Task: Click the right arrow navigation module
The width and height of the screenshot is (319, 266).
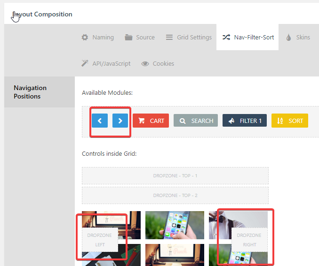Action: click(120, 121)
